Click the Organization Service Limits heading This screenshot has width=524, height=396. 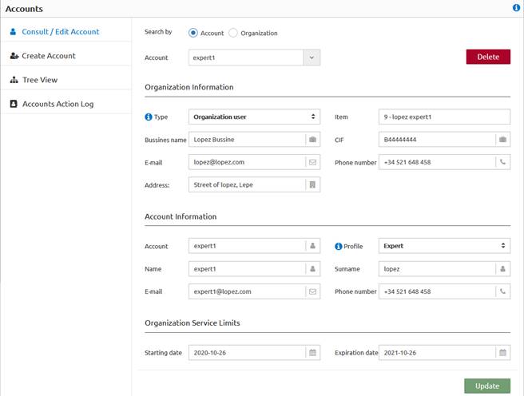tap(193, 323)
